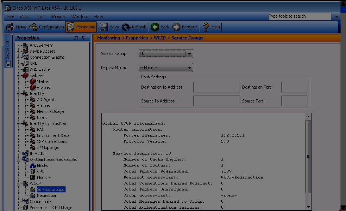Select Environment Data tree item

[x=53, y=136]
